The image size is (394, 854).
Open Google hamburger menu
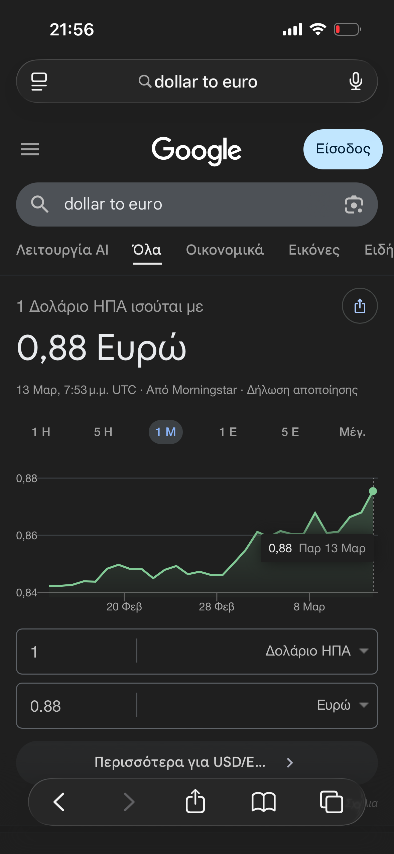pos(30,149)
